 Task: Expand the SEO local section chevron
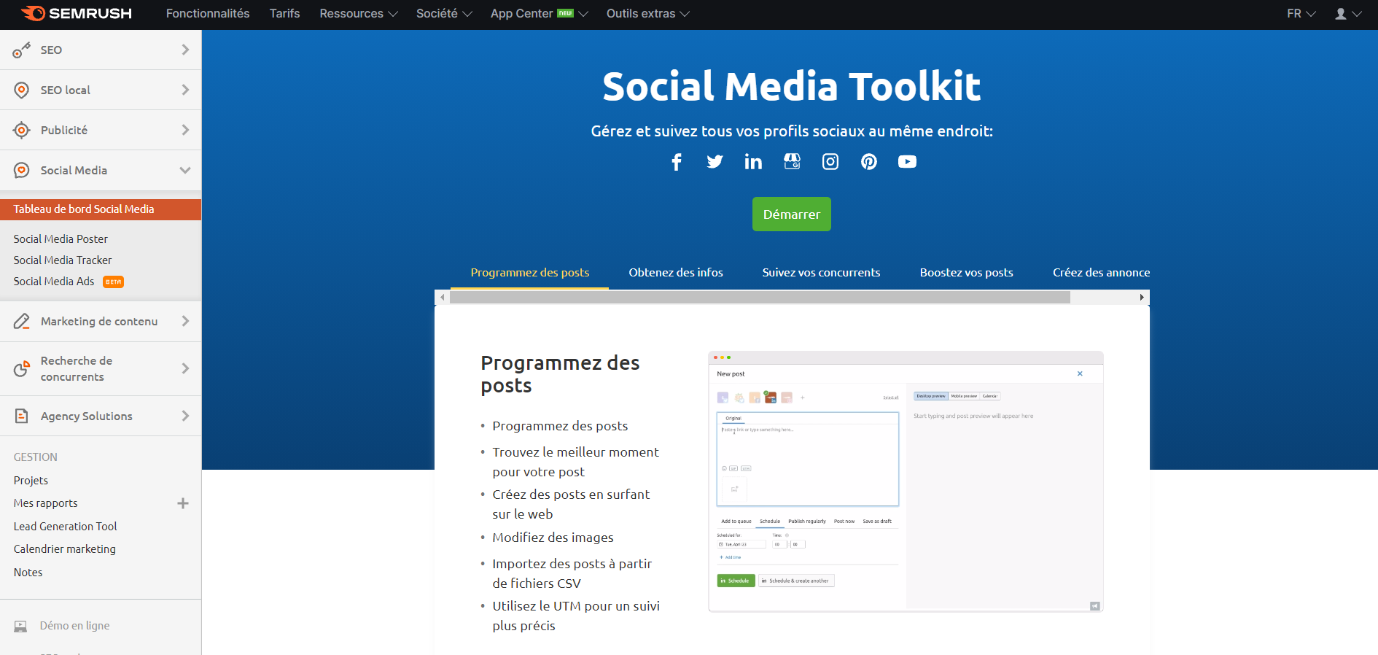pos(185,90)
